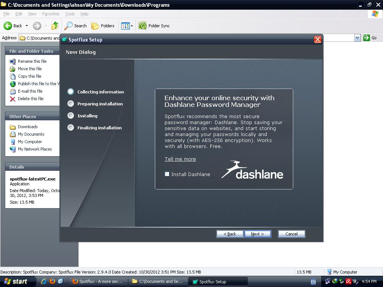Open the Edit menu in Explorer
383x287 pixels.
point(19,14)
